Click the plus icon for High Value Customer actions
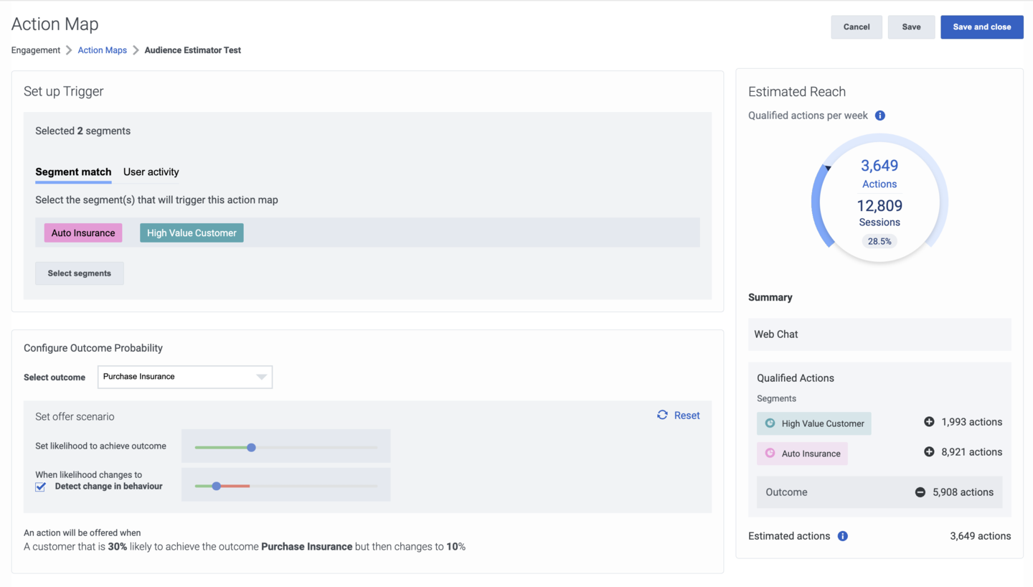This screenshot has width=1033, height=587. point(929,422)
